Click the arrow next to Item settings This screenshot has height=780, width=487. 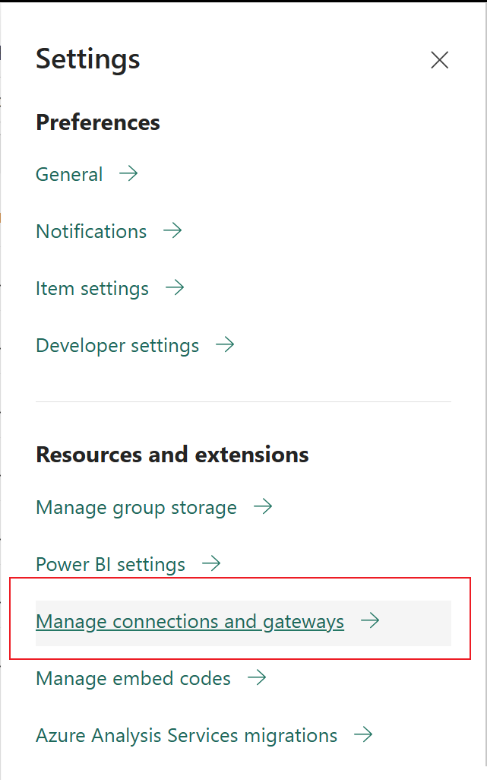click(x=175, y=288)
